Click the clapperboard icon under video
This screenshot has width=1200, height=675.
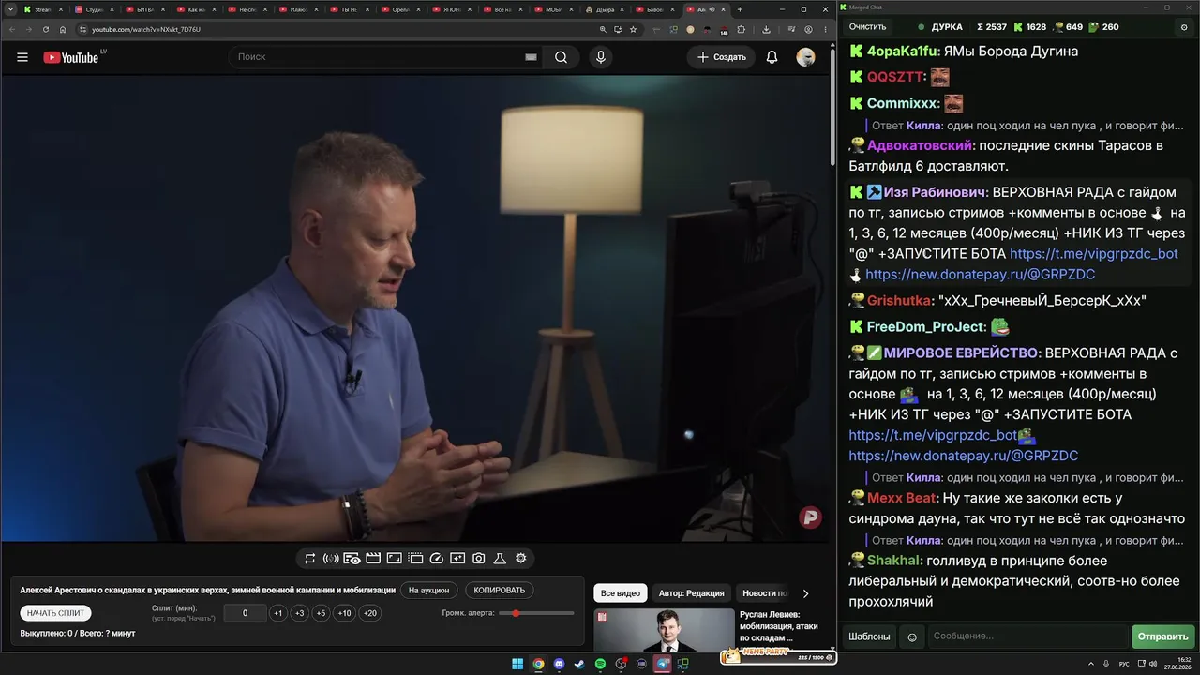coord(373,559)
